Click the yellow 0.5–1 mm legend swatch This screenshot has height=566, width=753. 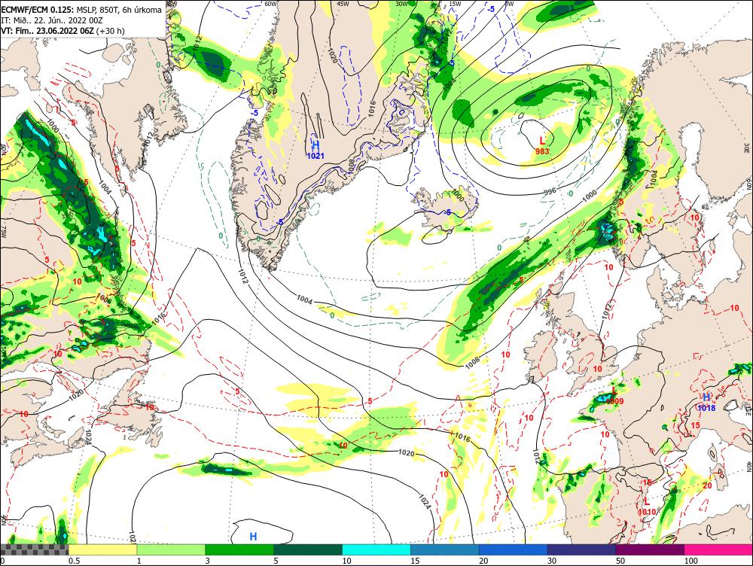102,549
